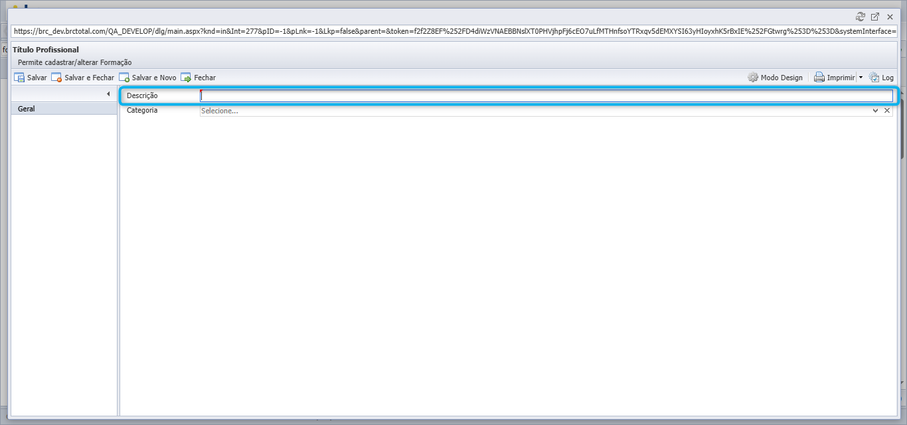Viewport: 907px width, 425px height.
Task: Expand the Categoria dropdown chevron
Action: tap(876, 111)
